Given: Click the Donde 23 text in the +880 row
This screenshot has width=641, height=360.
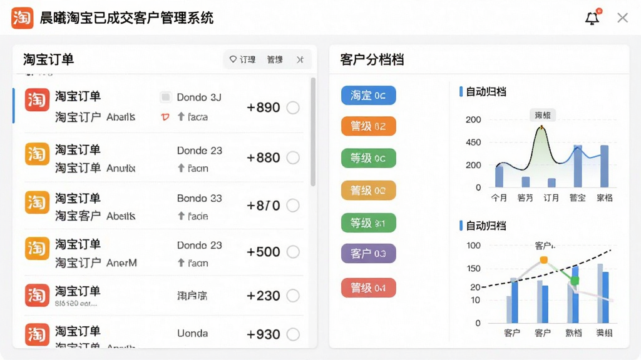Looking at the screenshot, I should coord(200,151).
